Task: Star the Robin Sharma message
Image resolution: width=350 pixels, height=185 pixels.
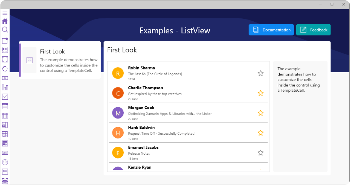Action: tap(261, 73)
